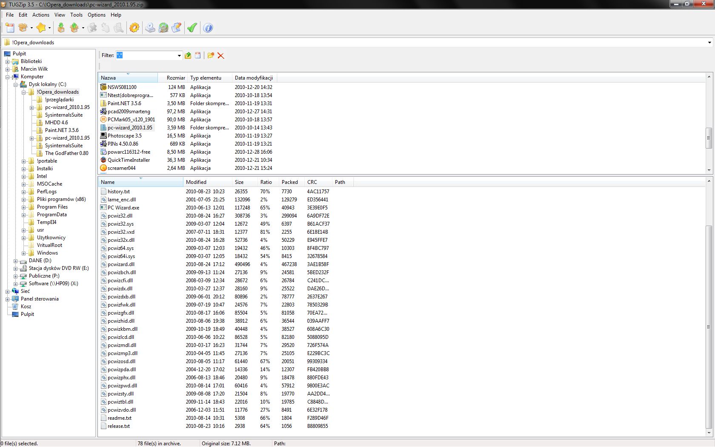The width and height of the screenshot is (715, 447).
Task: Click the notepad icon next to Filter
Action: point(198,55)
